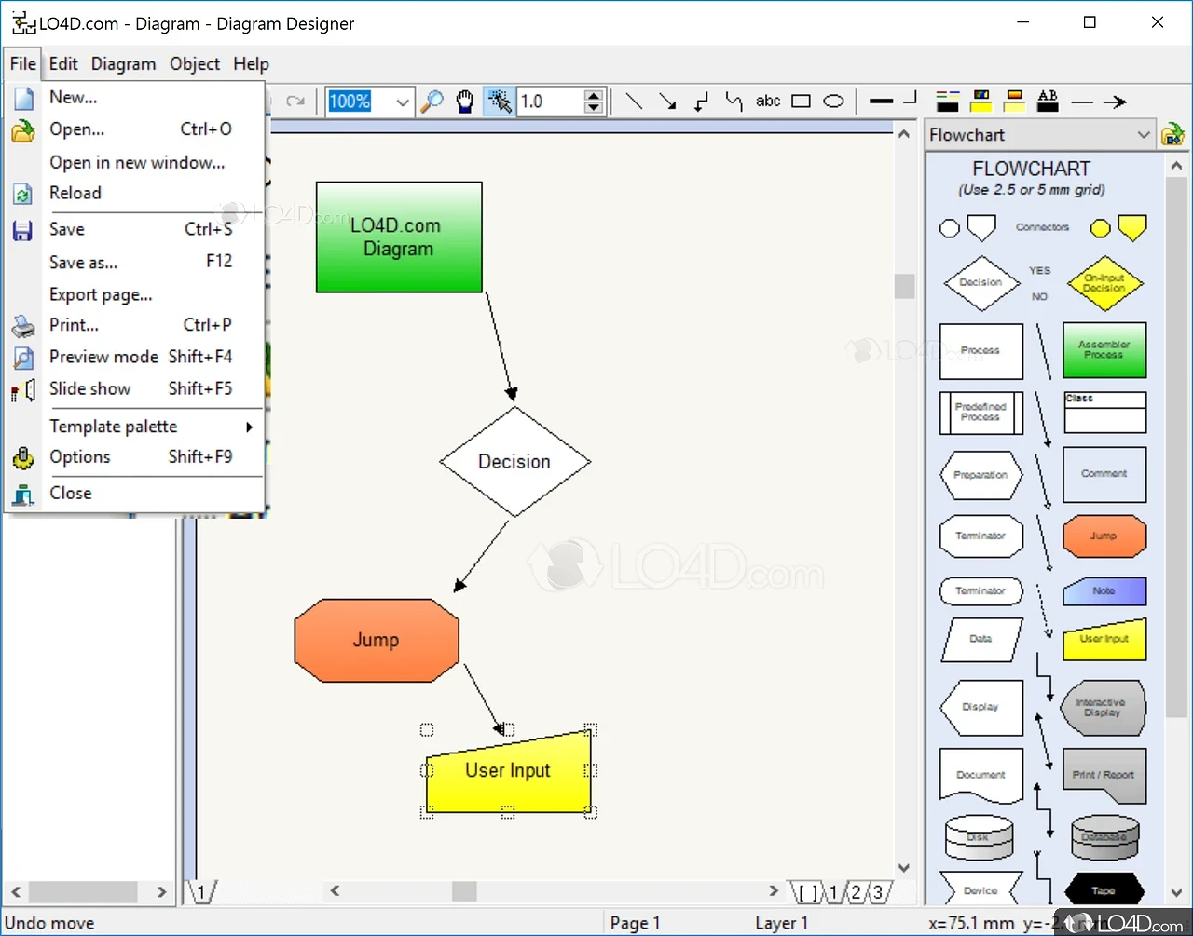Click the open template palette folder icon
The height and width of the screenshot is (936, 1193).
(x=1173, y=134)
